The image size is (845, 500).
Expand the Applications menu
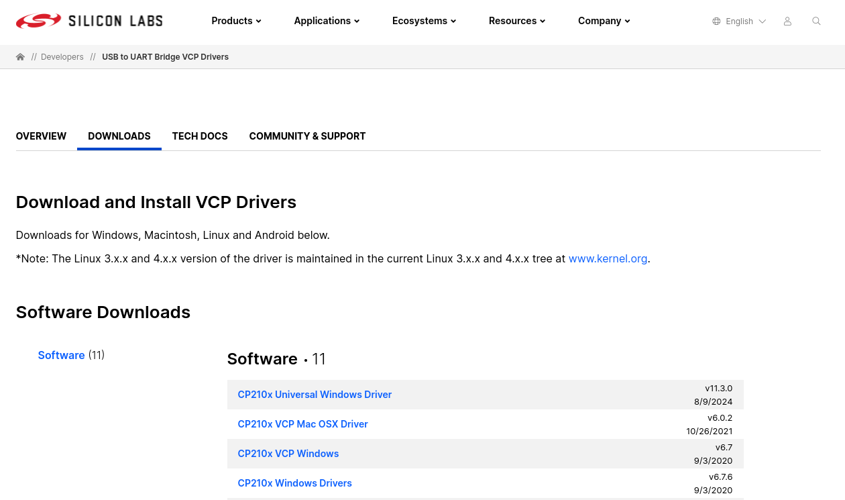coord(327,21)
